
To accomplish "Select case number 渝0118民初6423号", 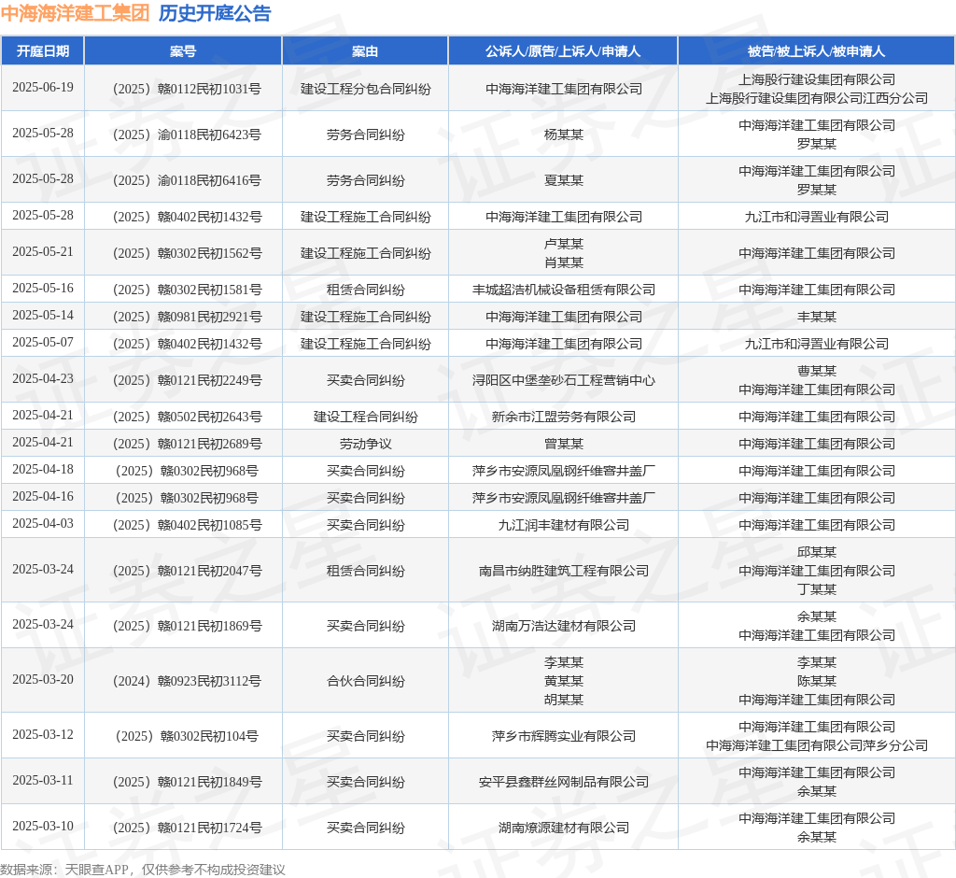I will pos(187,135).
